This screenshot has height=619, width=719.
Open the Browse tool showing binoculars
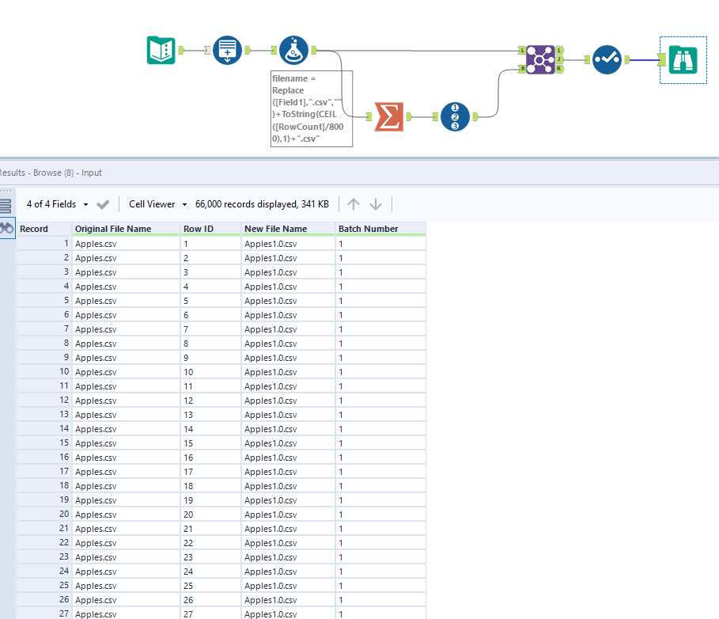[x=682, y=59]
